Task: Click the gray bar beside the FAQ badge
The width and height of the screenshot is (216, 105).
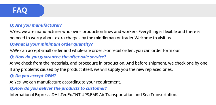Action: [130, 10]
